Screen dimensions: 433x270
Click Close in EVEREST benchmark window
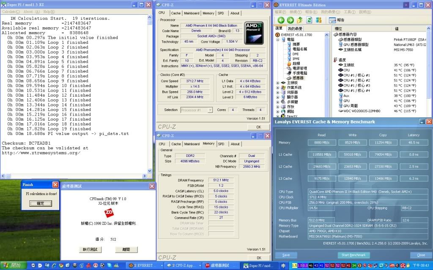point(421,255)
